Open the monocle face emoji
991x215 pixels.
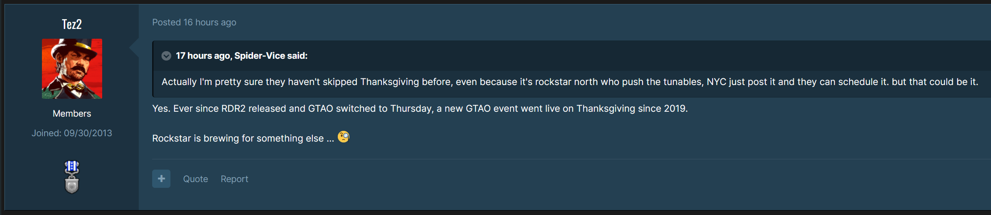(344, 137)
